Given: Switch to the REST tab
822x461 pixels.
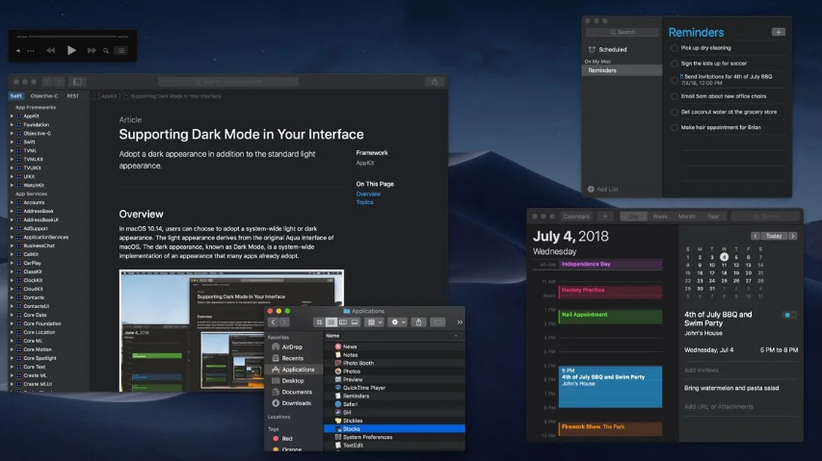Looking at the screenshot, I should coord(73,96).
